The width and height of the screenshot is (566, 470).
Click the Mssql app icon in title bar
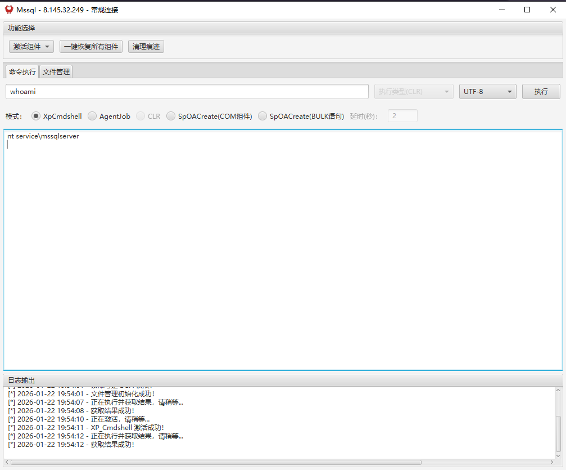coord(9,10)
